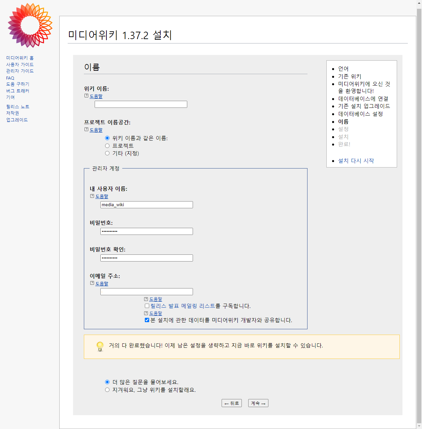
Task: Click help icon under 위키 이름 label
Action: tap(87, 96)
